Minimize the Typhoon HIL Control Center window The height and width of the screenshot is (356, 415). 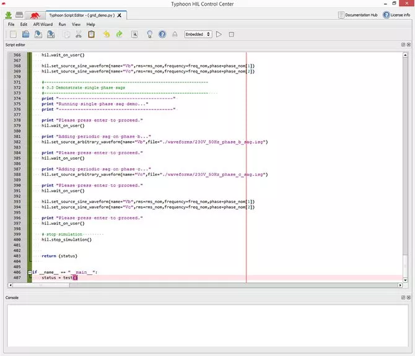[x=385, y=4]
